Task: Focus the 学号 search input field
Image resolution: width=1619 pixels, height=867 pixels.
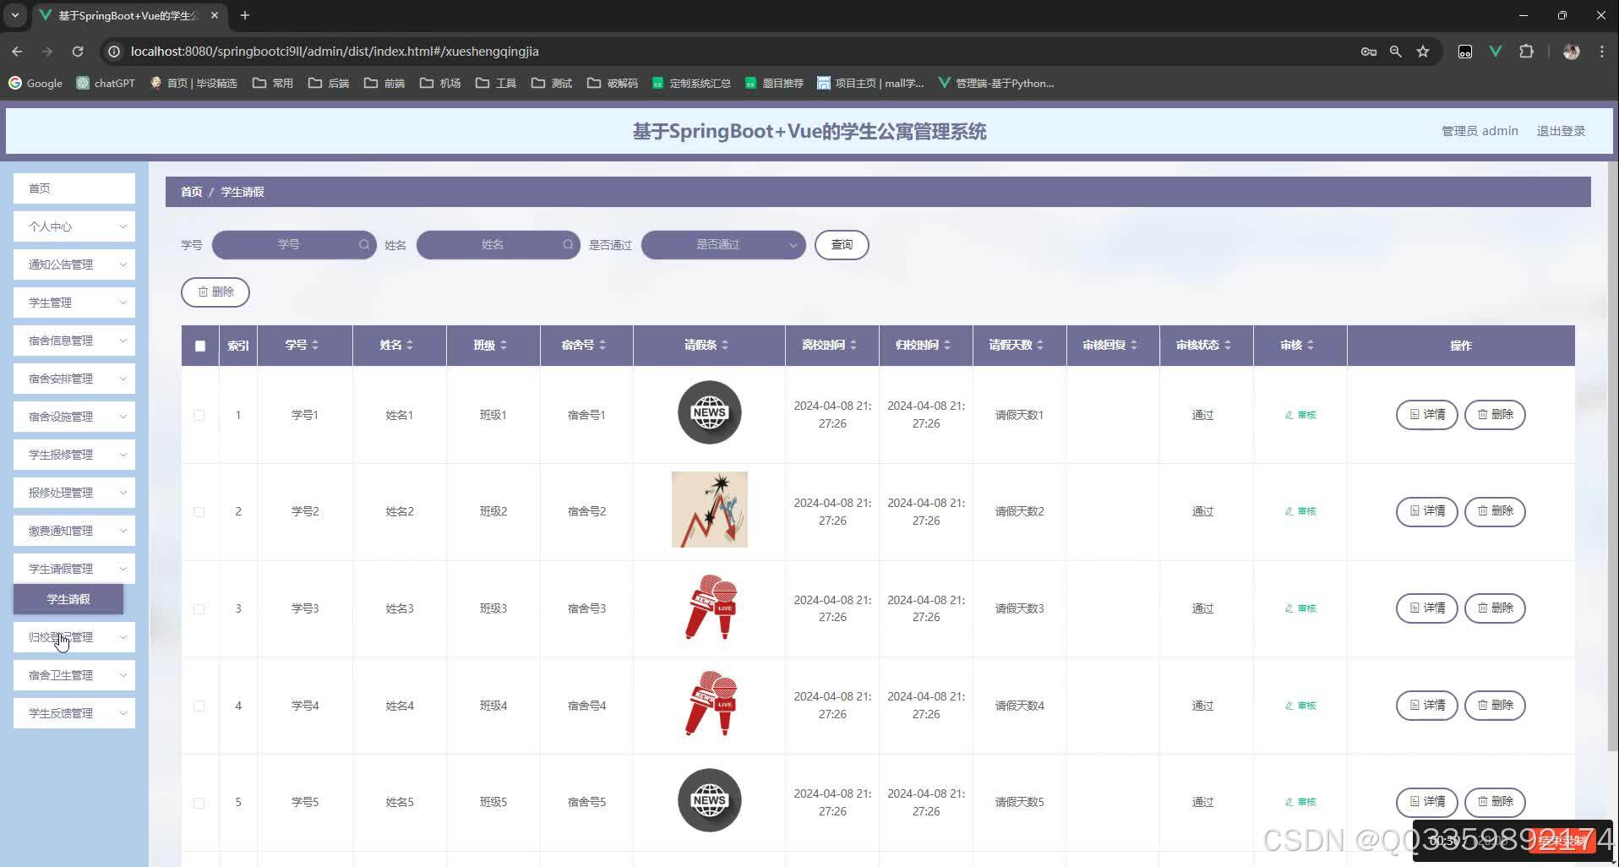Action: [x=294, y=245]
